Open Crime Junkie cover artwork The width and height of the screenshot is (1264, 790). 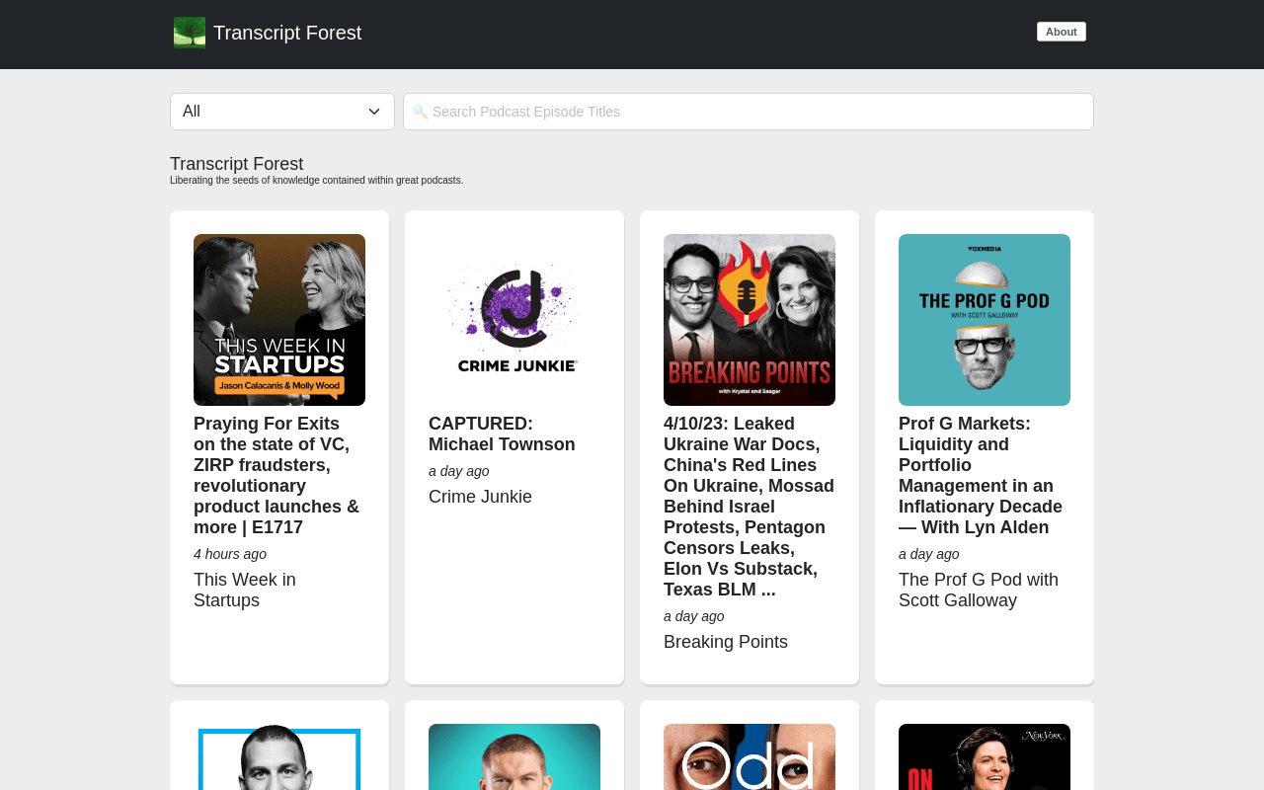click(x=514, y=320)
